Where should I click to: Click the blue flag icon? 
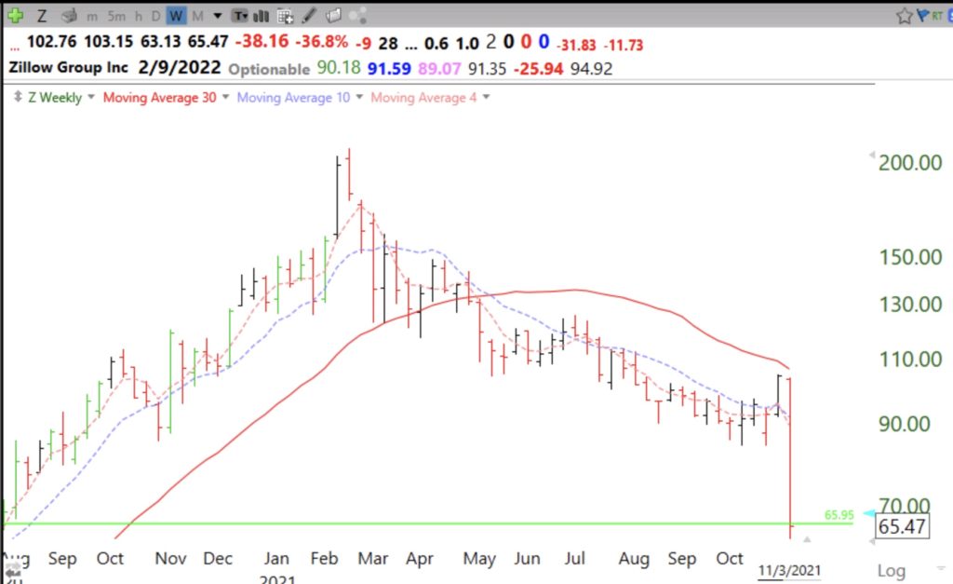[923, 16]
